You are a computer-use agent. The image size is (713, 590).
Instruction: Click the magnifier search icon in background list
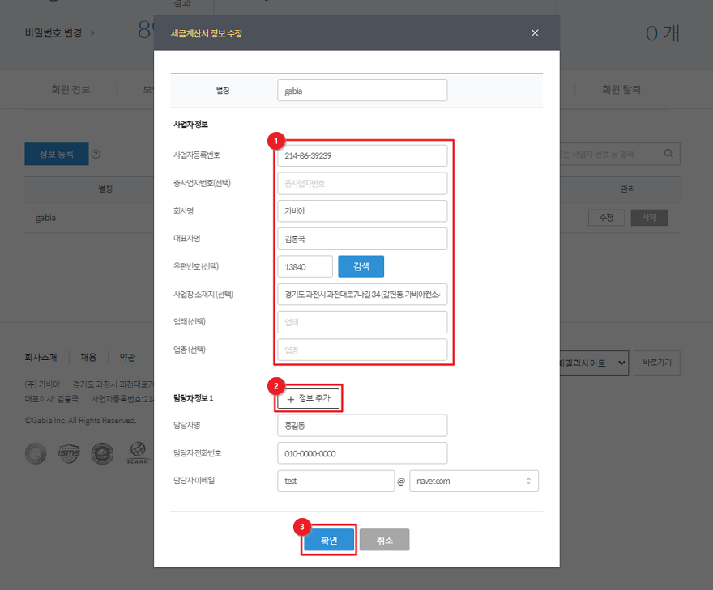click(668, 154)
